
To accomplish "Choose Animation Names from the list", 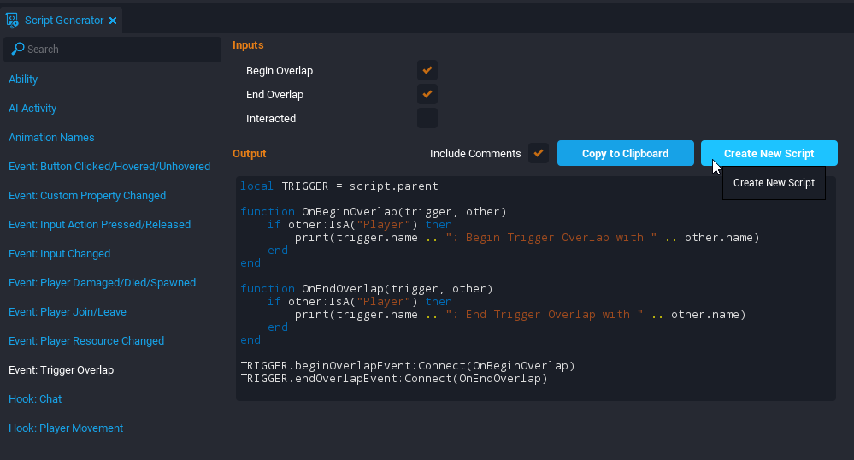I will click(x=51, y=138).
